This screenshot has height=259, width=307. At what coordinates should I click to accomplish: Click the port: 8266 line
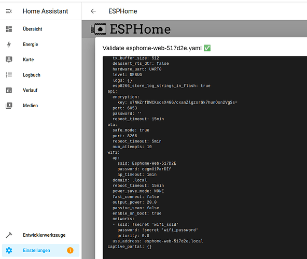[x=124, y=136]
